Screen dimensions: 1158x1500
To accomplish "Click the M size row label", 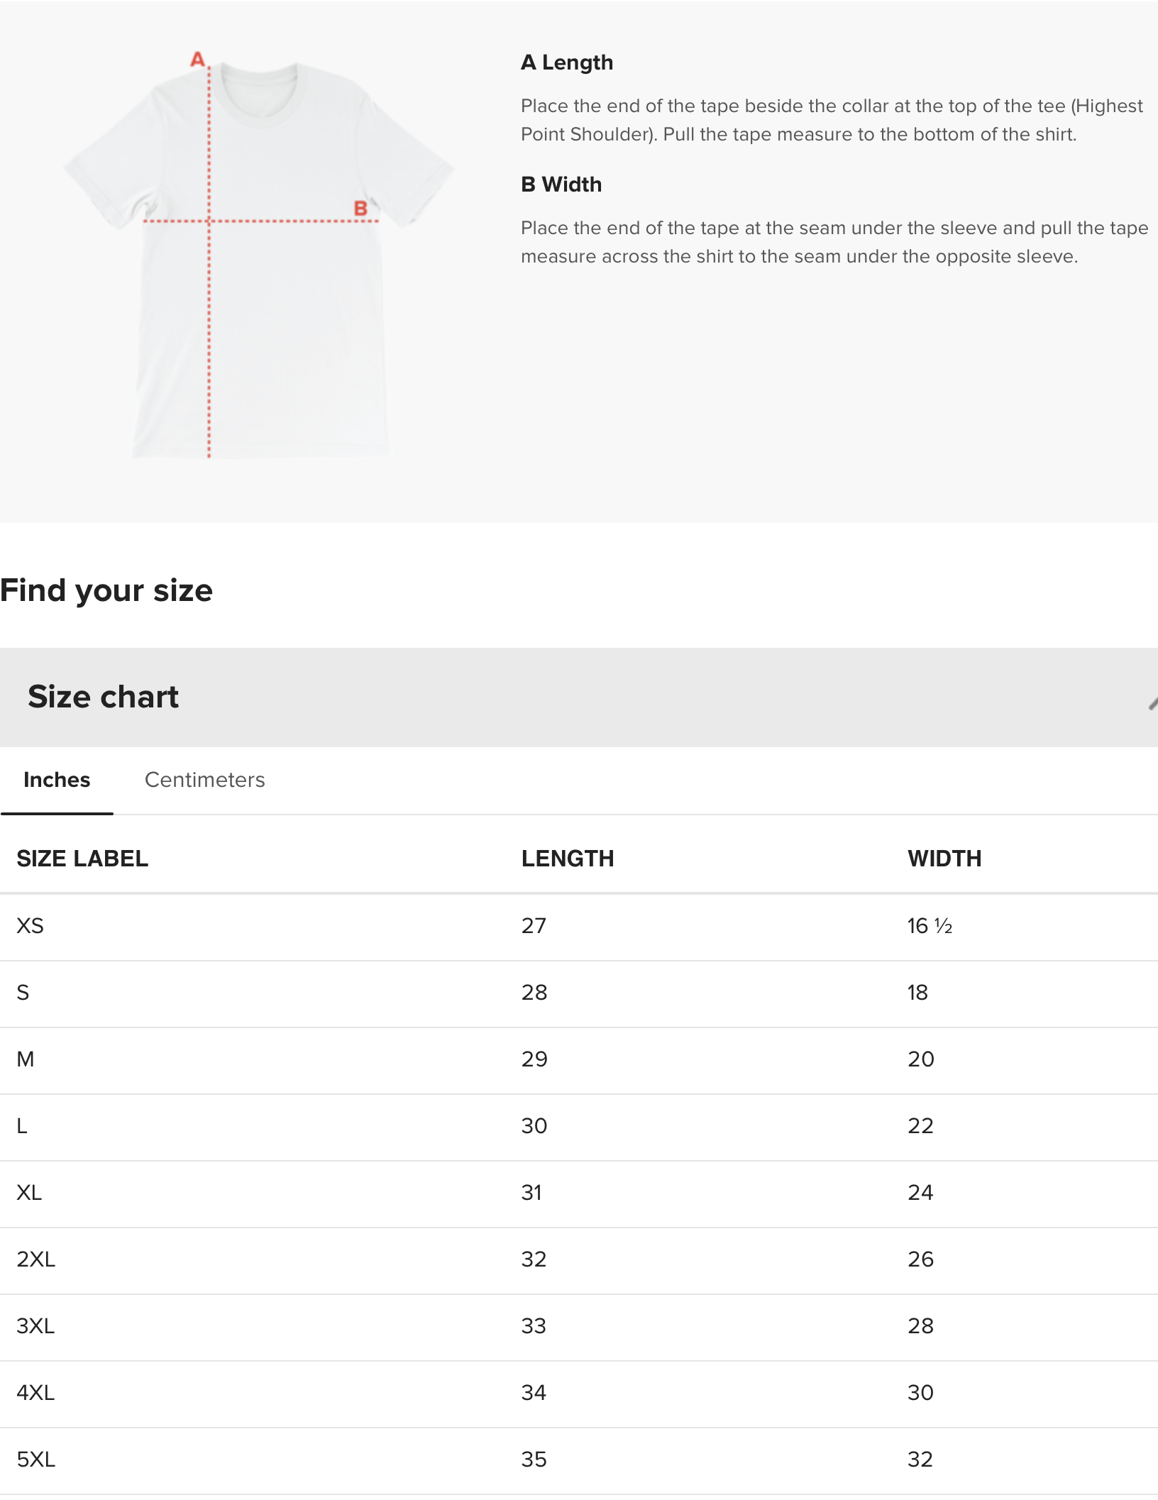I will (x=26, y=1059).
